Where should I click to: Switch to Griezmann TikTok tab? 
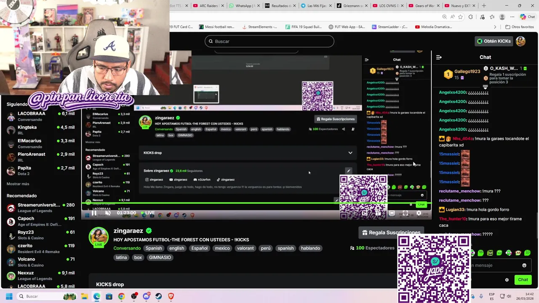[x=352, y=6]
